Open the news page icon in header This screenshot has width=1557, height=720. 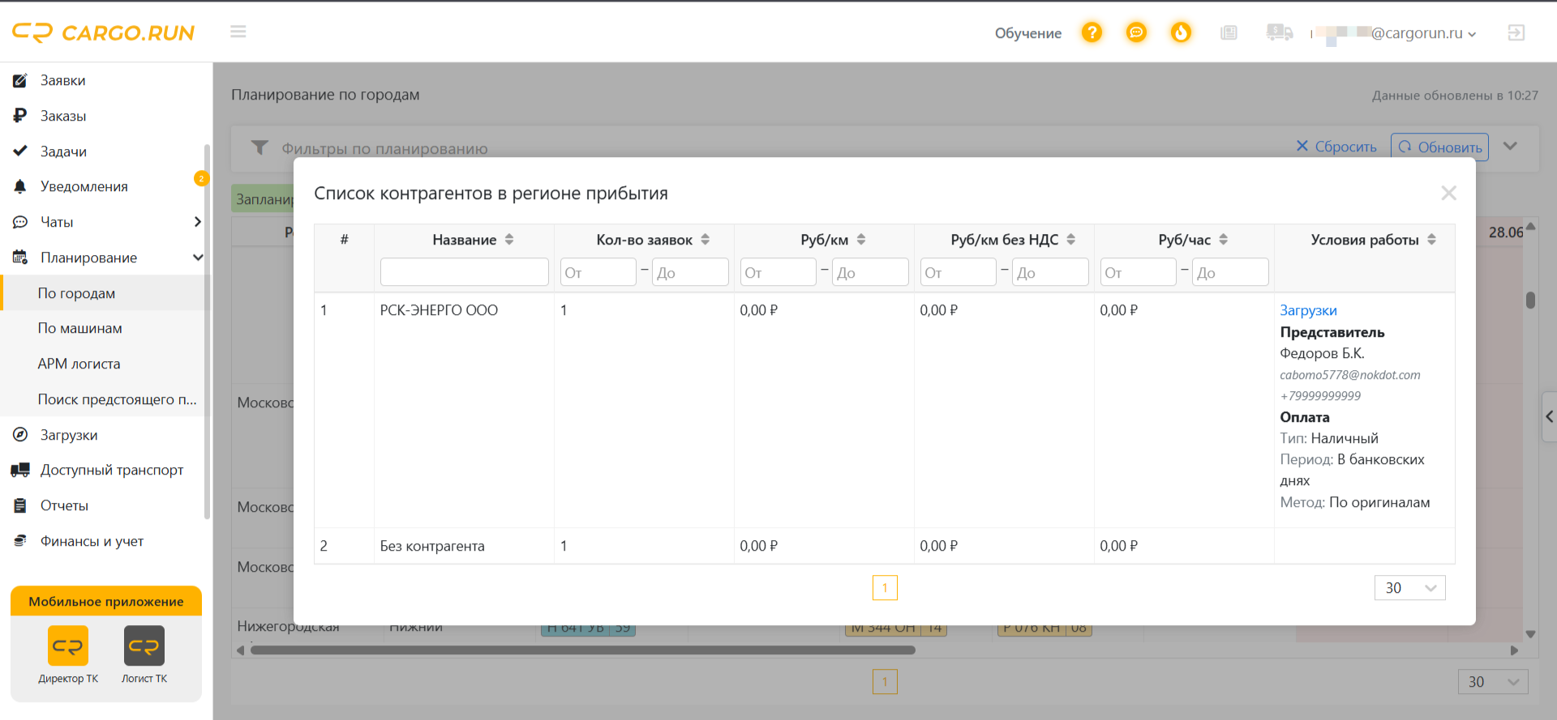[1229, 32]
